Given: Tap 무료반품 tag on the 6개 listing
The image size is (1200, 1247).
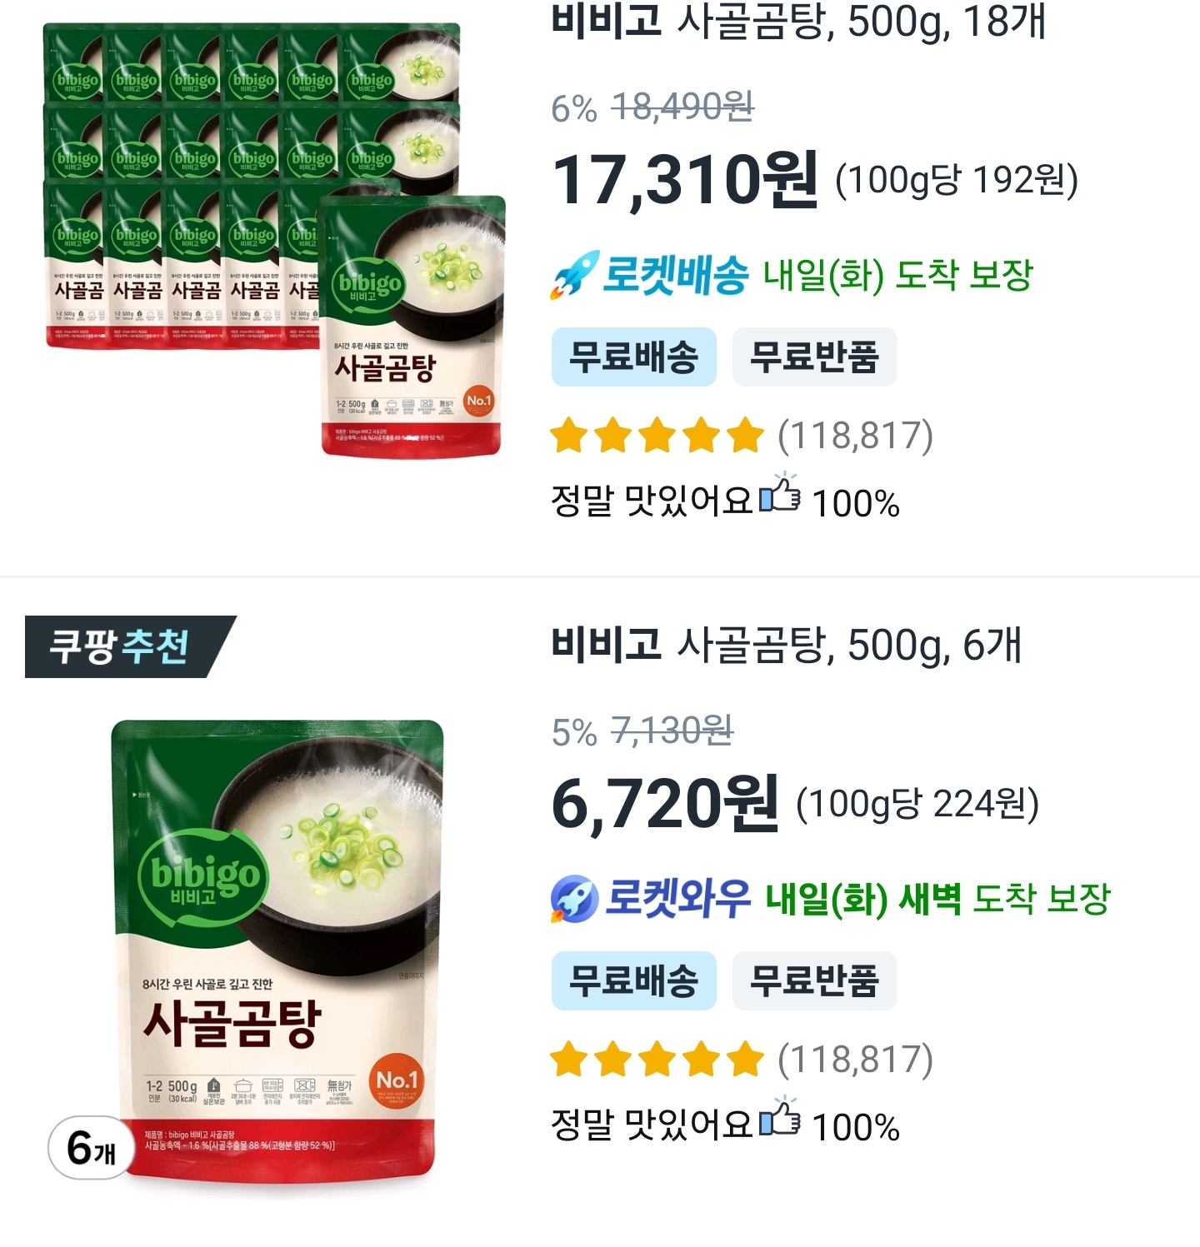Looking at the screenshot, I should point(814,980).
